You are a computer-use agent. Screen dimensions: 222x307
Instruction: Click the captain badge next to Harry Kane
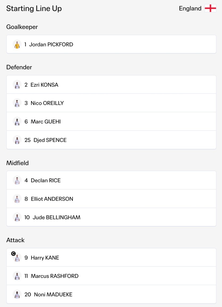pyautogui.click(x=13, y=254)
